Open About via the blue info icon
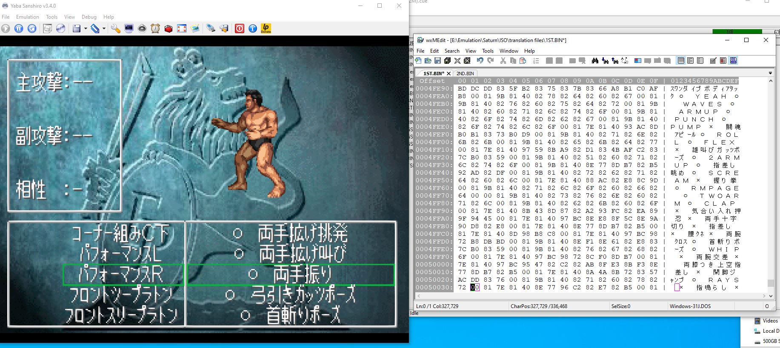780x348 pixels. (x=253, y=28)
